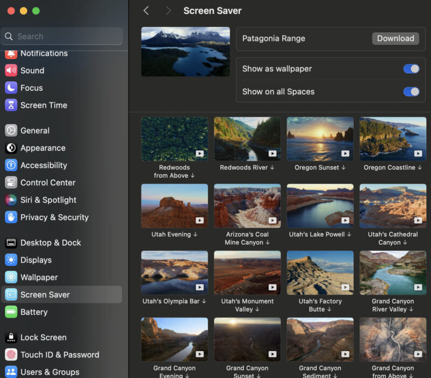Click the Sound speaker icon in sidebar
Viewport: 431px width, 378px height.
tap(11, 71)
